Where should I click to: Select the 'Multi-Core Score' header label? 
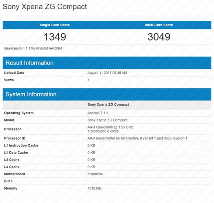pyautogui.click(x=159, y=25)
